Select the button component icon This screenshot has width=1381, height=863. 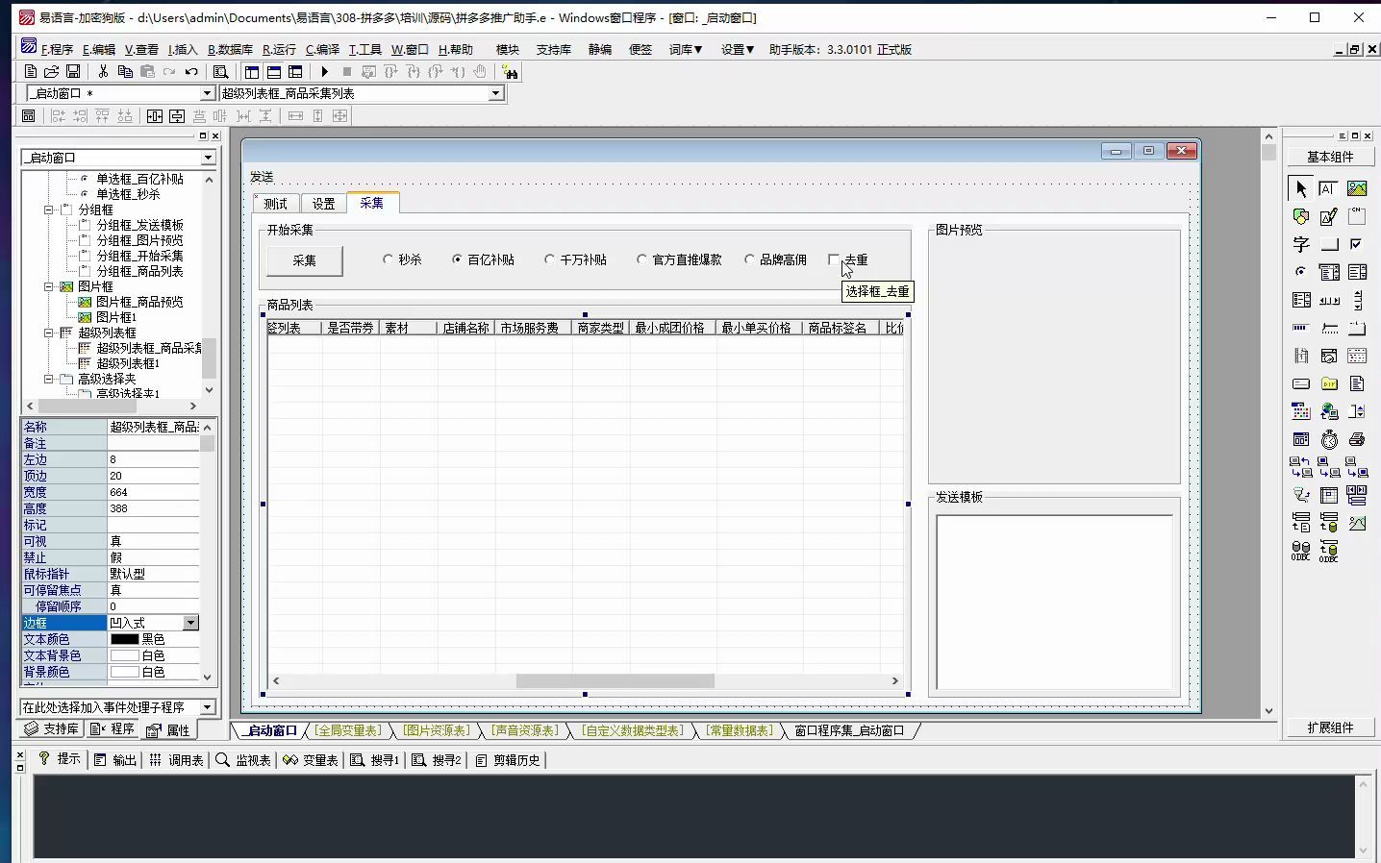1329,244
